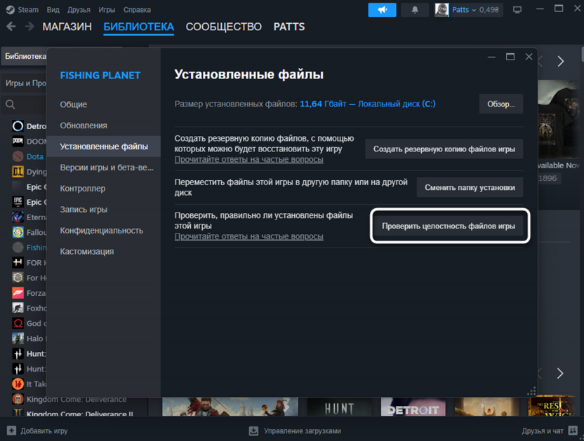Go forward with the right arrow
The height and width of the screenshot is (441, 584).
(29, 27)
